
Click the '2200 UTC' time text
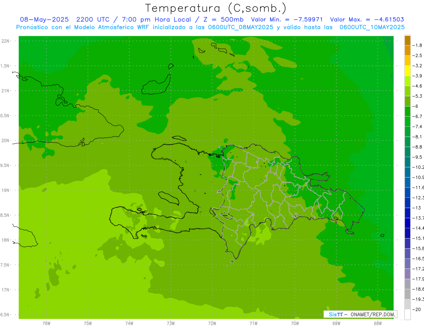pos(94,19)
